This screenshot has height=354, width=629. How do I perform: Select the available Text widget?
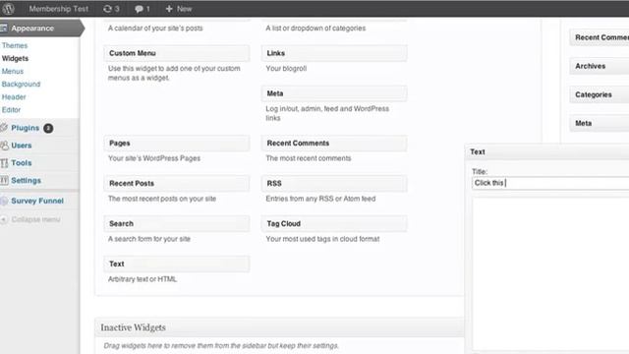[177, 264]
